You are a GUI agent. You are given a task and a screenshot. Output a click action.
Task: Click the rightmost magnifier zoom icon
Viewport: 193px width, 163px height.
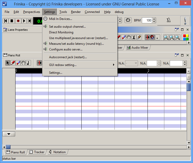pos(177,37)
